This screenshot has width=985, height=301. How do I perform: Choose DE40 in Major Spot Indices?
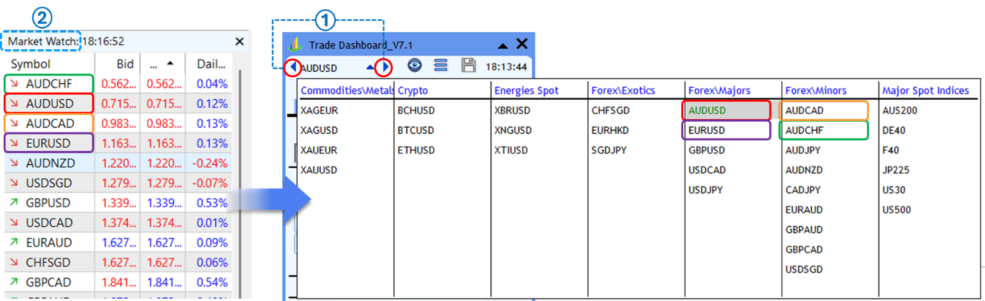[x=894, y=131]
